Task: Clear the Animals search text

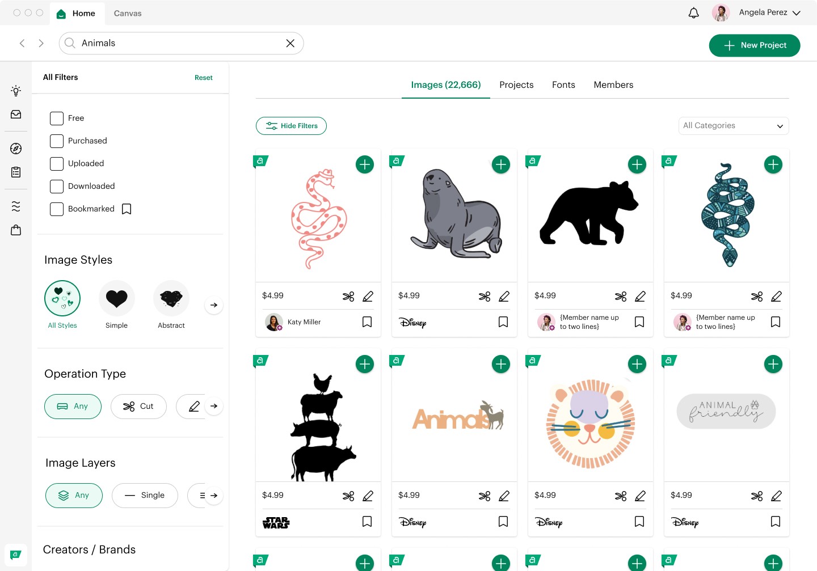Action: click(x=290, y=43)
